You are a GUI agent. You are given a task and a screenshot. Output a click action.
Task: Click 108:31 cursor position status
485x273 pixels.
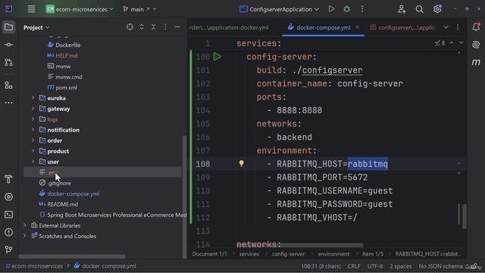[321, 266]
